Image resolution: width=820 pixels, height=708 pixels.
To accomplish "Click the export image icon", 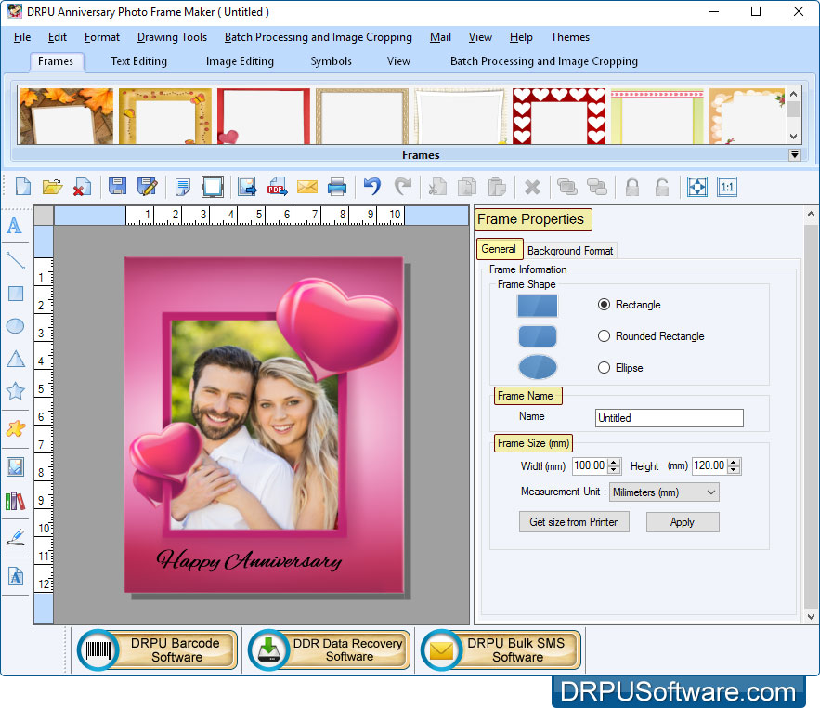I will pyautogui.click(x=247, y=187).
